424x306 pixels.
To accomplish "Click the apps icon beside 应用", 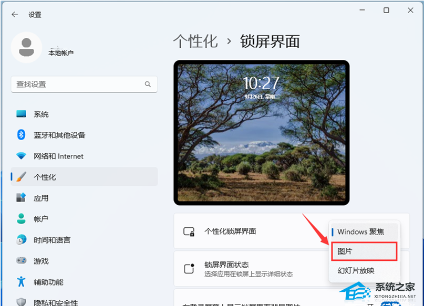I will 21,197.
